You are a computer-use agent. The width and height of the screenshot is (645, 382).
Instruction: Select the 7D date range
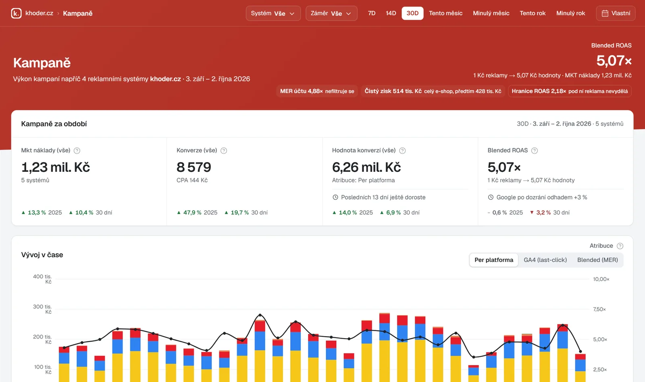pyautogui.click(x=372, y=13)
